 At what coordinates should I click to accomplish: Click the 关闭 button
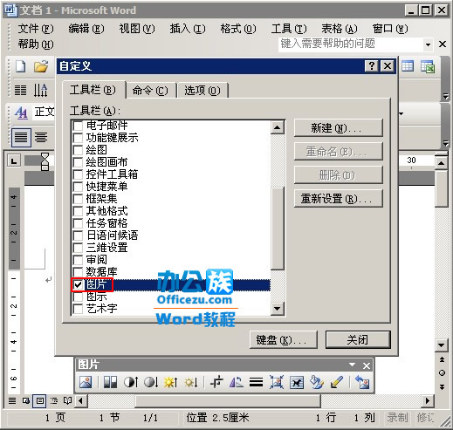(x=358, y=339)
